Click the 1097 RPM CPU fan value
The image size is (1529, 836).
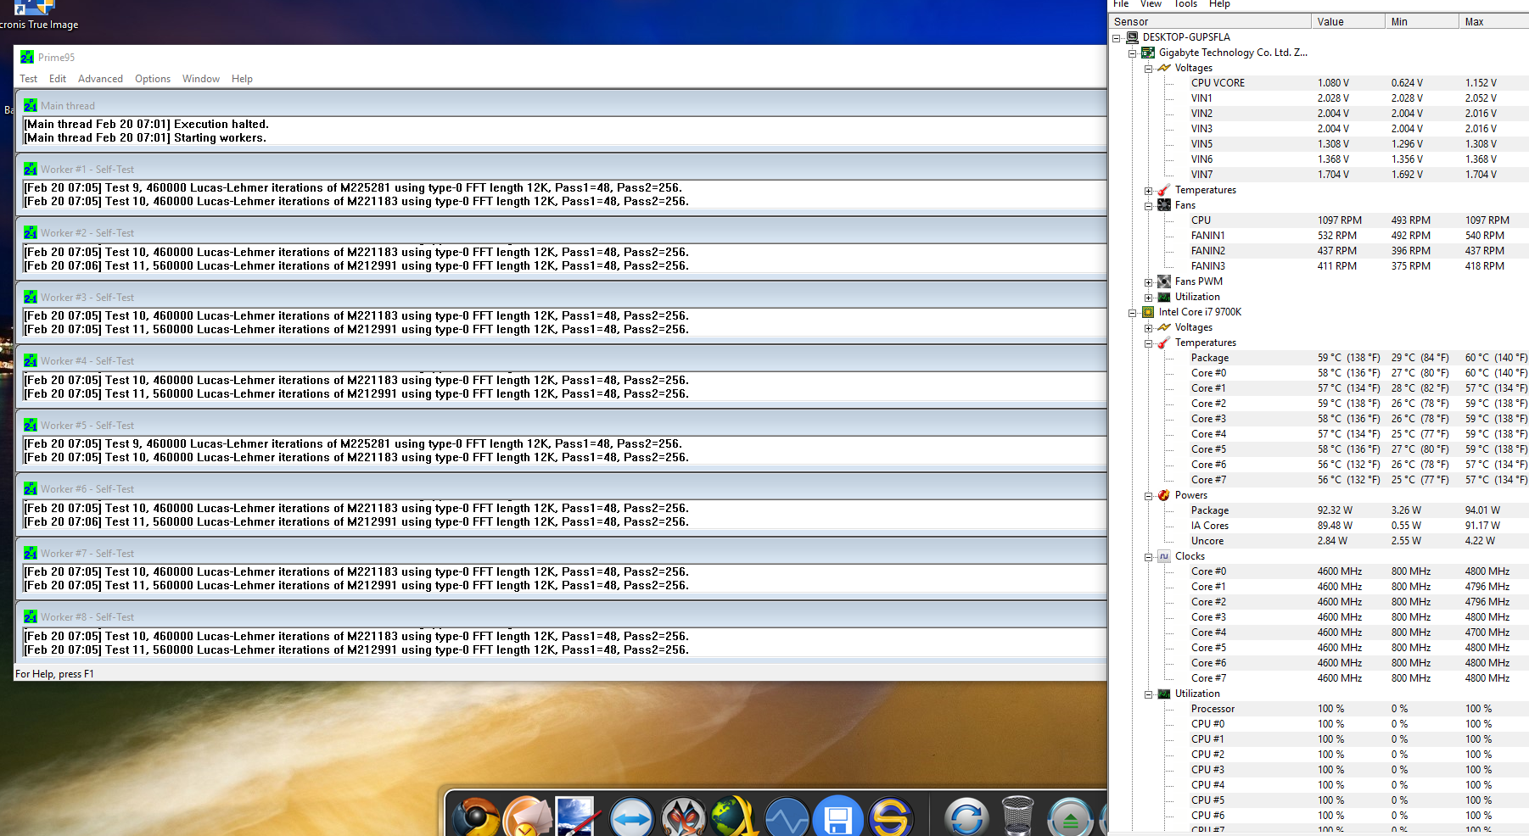pyautogui.click(x=1339, y=220)
